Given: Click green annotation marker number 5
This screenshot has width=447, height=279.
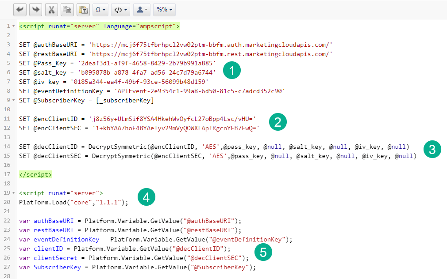Looking at the screenshot, I should point(263,252).
